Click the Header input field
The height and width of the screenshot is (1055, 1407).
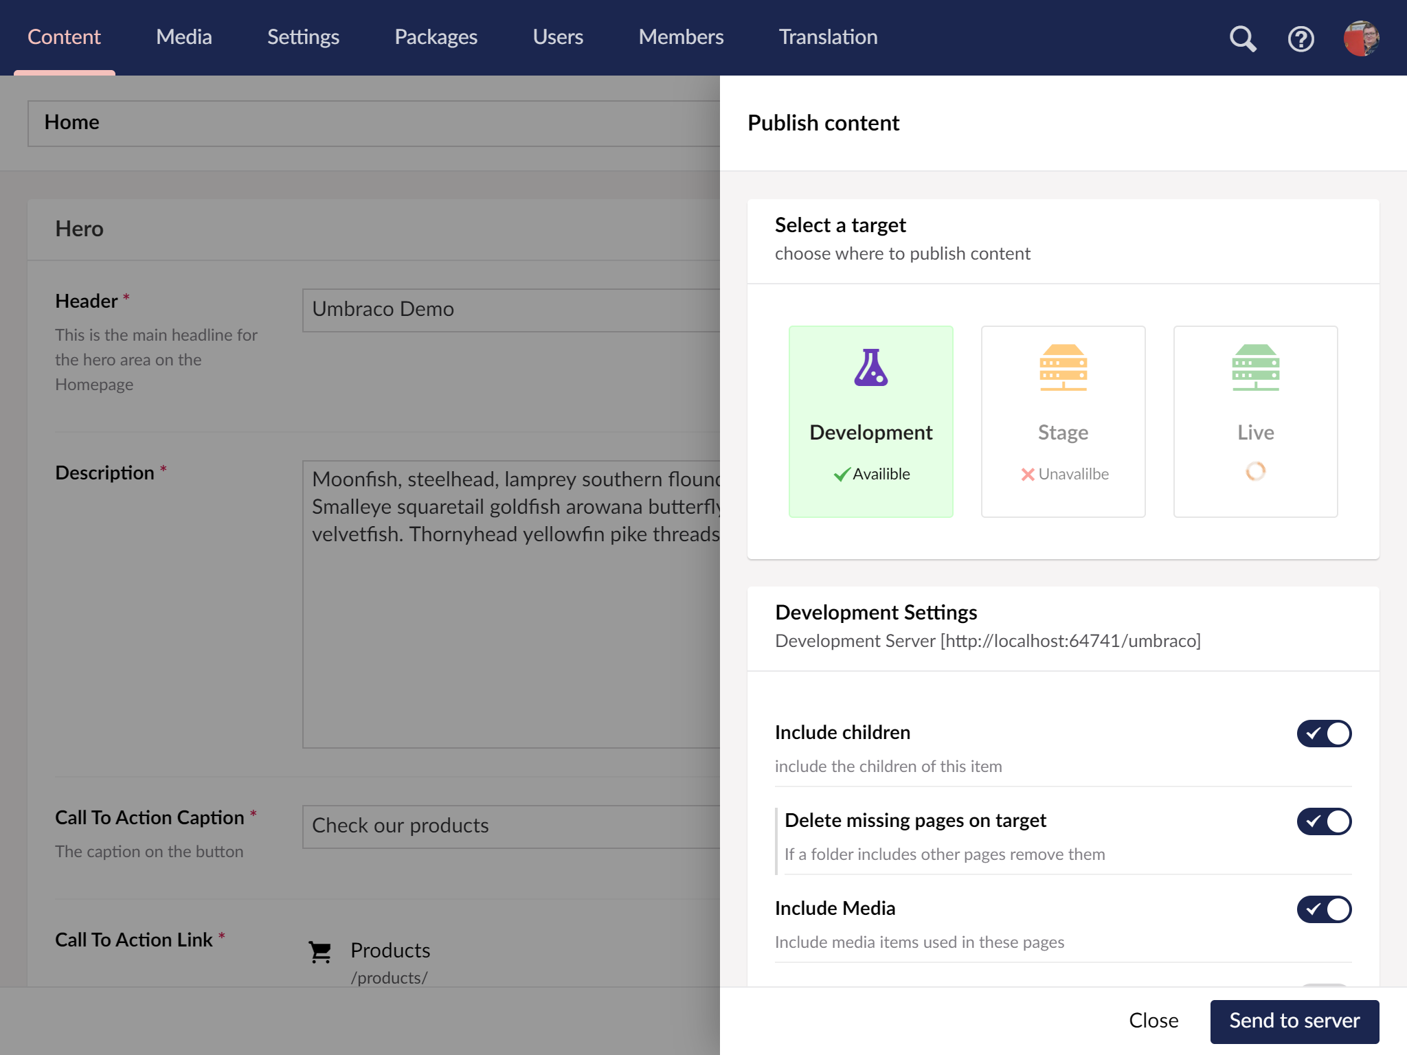pos(510,310)
